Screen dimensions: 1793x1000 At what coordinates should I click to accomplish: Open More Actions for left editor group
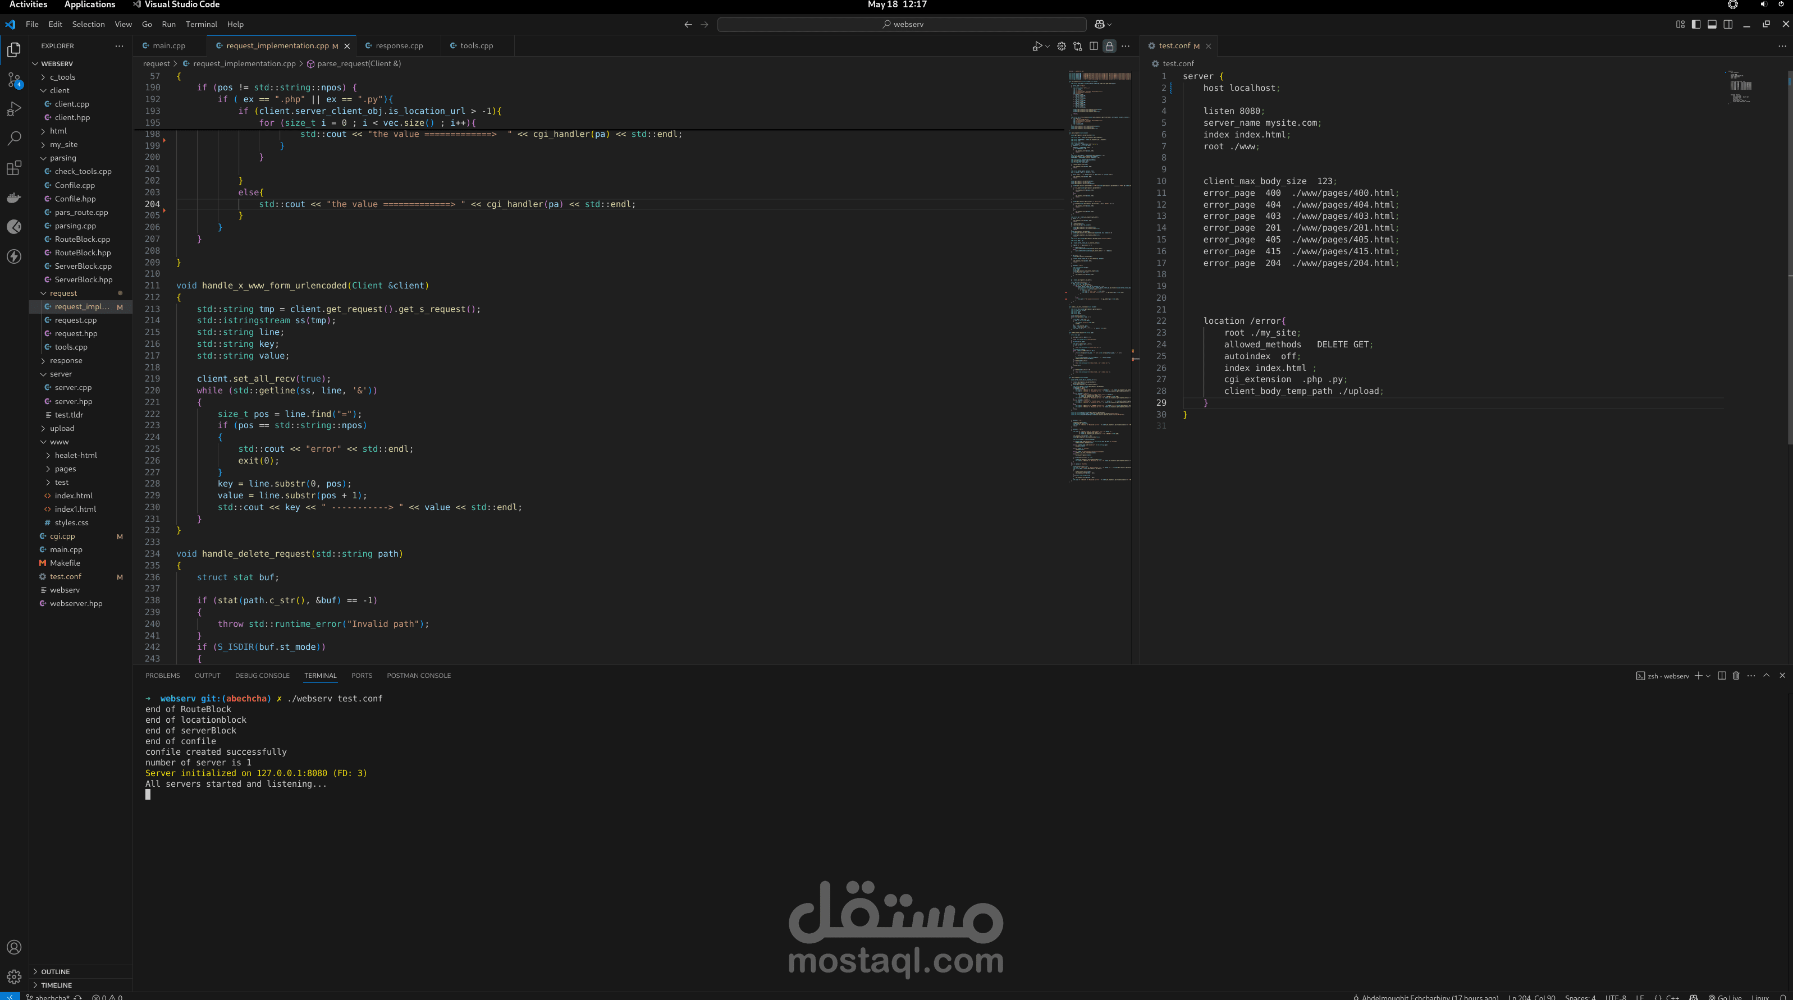tap(1126, 46)
